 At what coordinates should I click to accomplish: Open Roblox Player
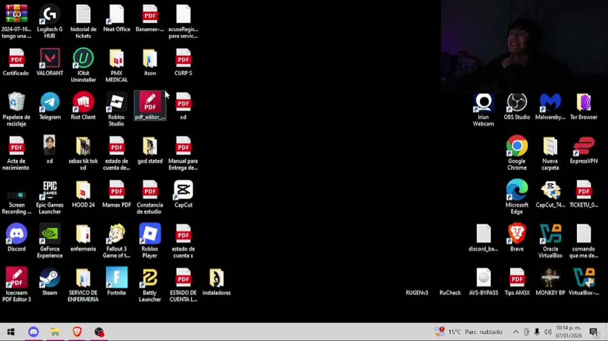coord(150,242)
